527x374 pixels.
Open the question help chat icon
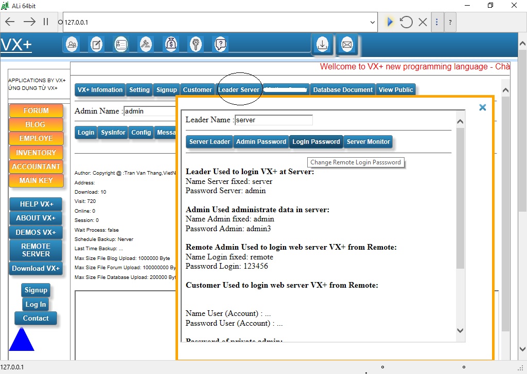coord(220,45)
